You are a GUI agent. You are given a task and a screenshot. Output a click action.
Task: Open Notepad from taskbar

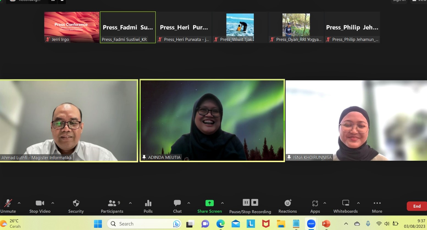click(x=296, y=224)
